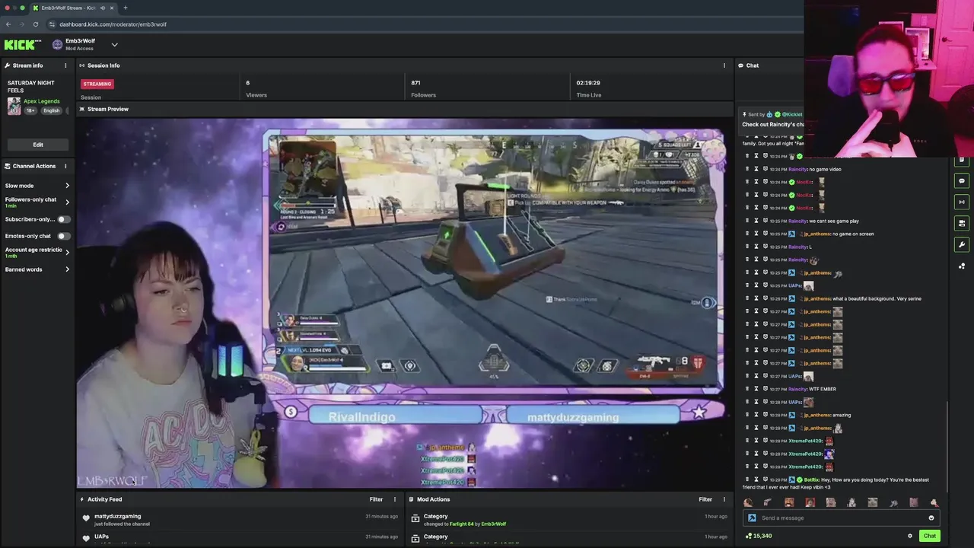This screenshot has width=974, height=548.
Task: Click the Kick logo
Action: tap(23, 45)
